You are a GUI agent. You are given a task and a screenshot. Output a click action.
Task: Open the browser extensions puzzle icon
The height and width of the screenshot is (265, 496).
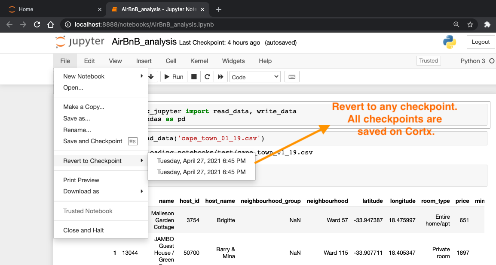487,24
